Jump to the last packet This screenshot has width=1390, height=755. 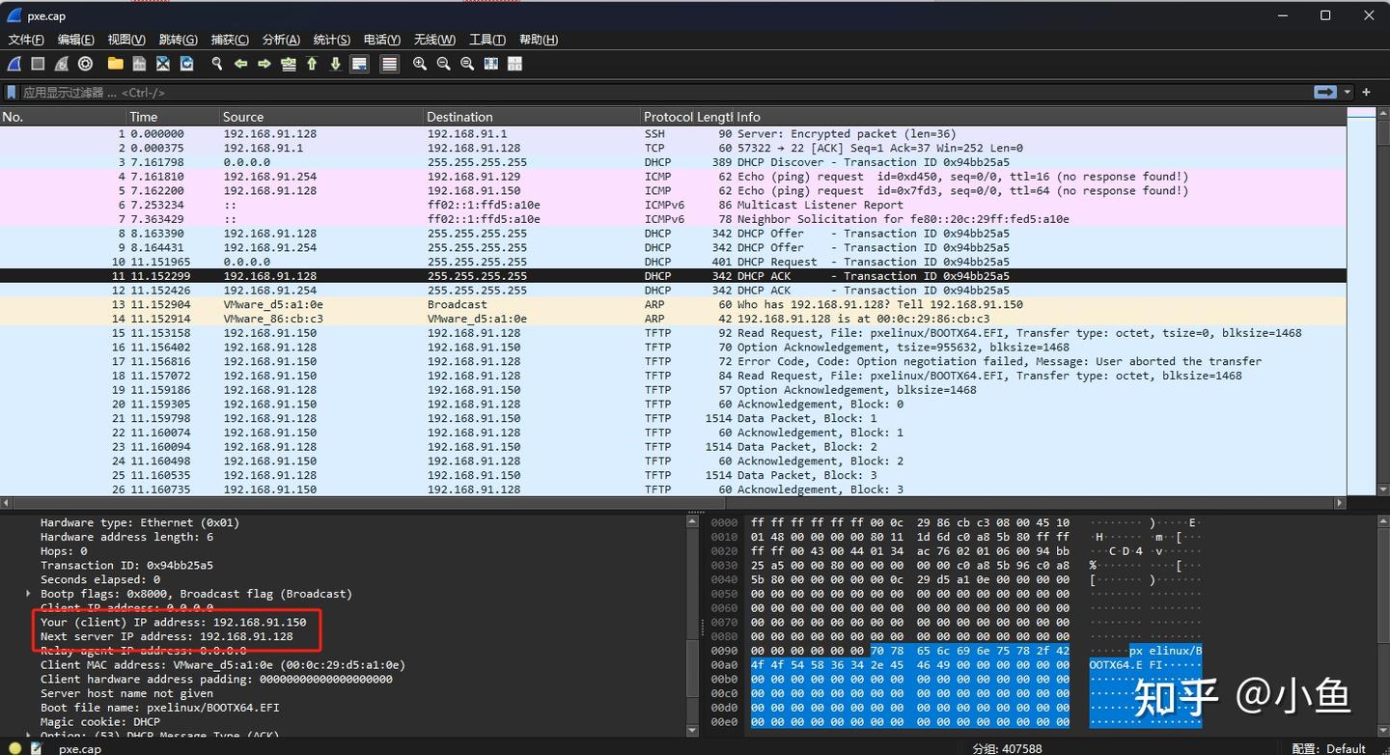(x=336, y=64)
